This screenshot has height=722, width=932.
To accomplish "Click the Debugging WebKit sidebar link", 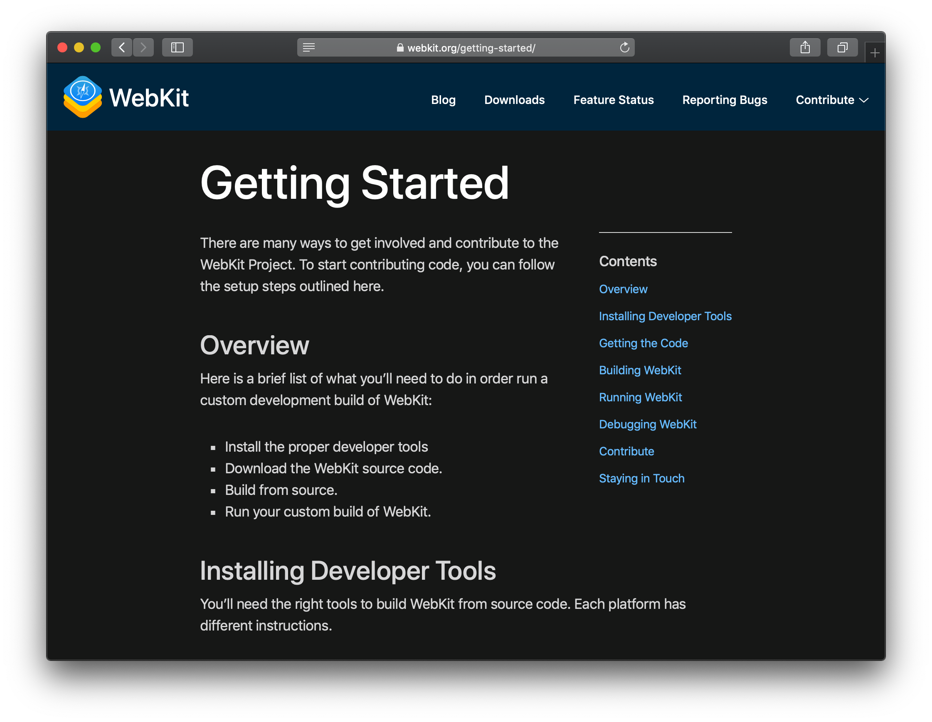I will 648,424.
